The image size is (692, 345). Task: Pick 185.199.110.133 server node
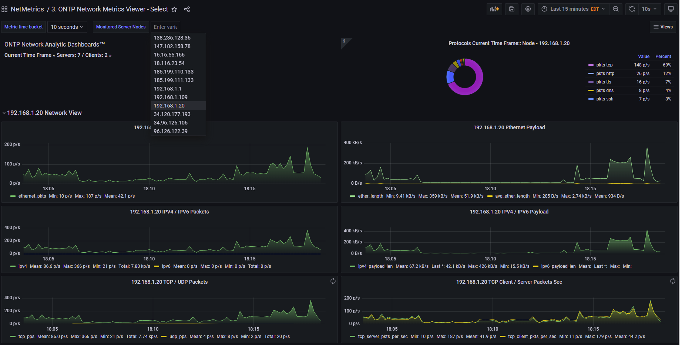(178, 72)
